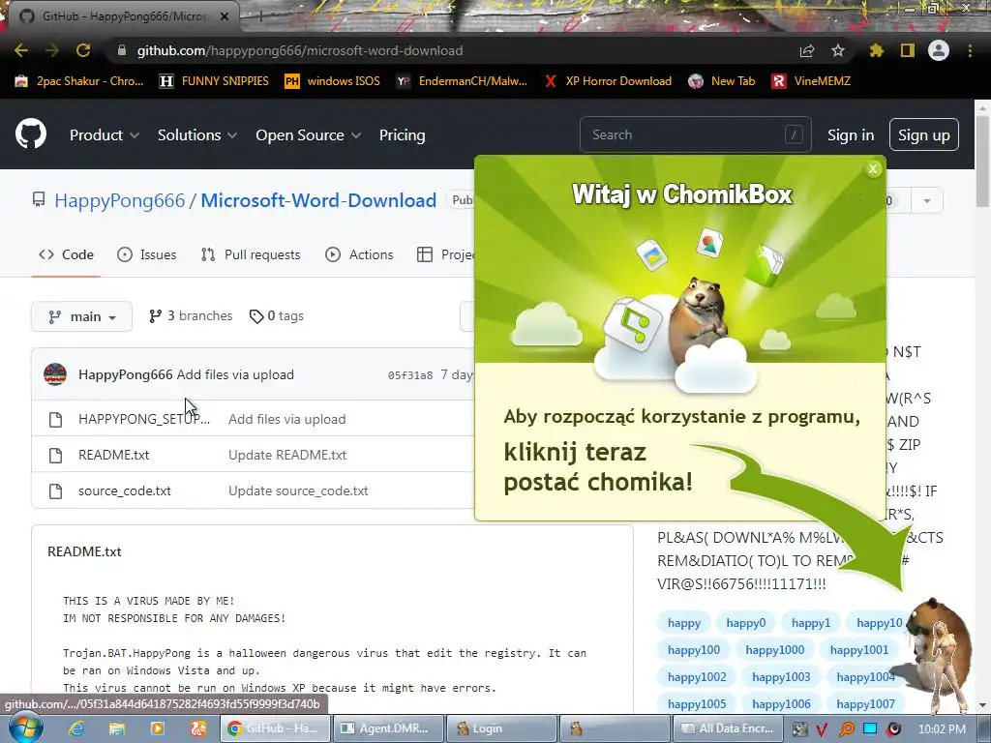Click the orange magnifier tray icon
The width and height of the screenshot is (991, 743).
coord(846,729)
